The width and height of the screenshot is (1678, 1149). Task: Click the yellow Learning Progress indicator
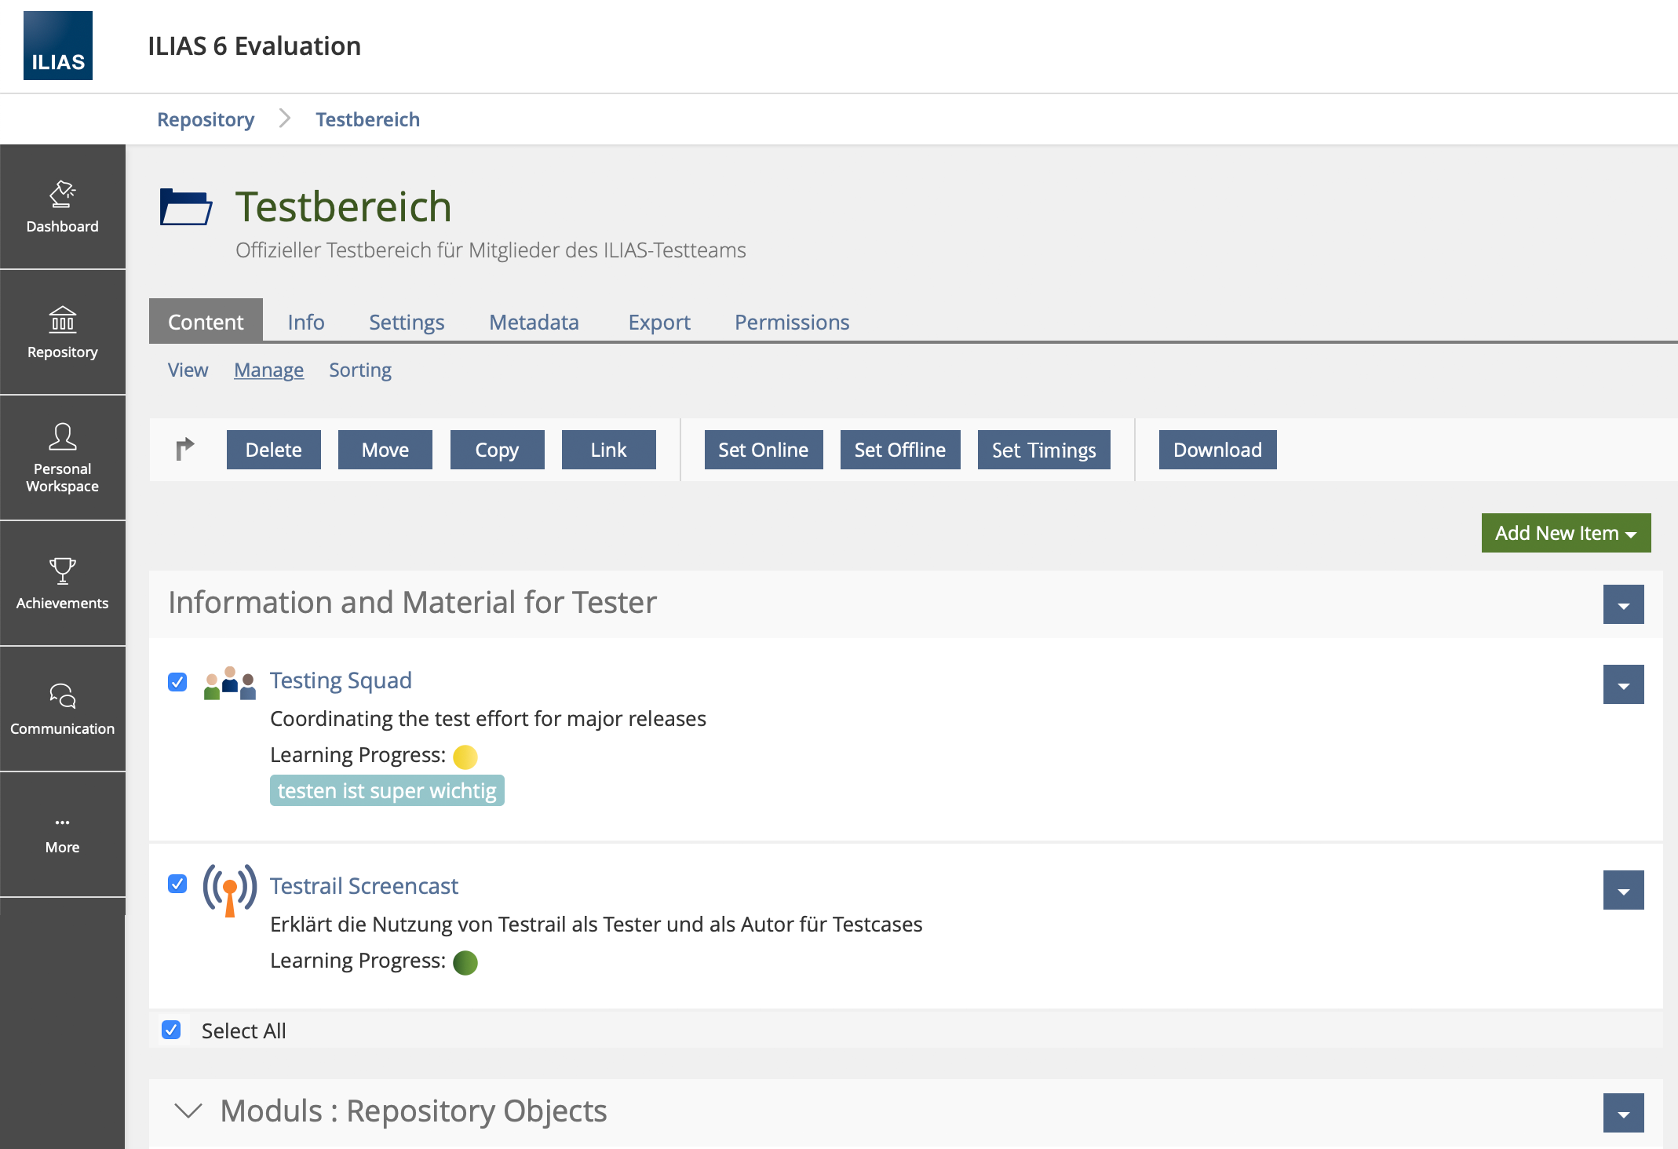click(x=465, y=757)
